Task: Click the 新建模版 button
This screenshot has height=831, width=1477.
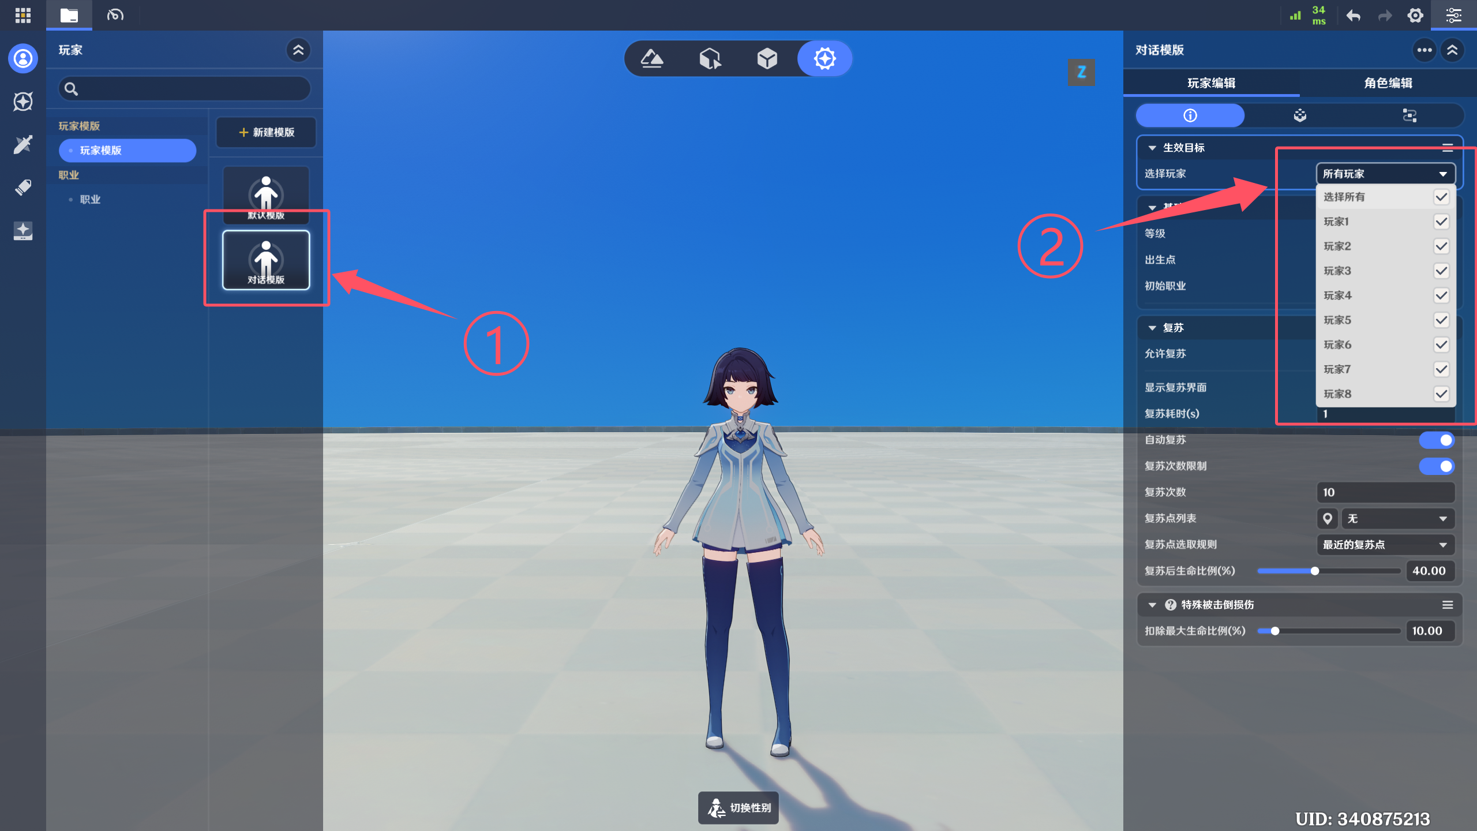Action: pos(266,132)
